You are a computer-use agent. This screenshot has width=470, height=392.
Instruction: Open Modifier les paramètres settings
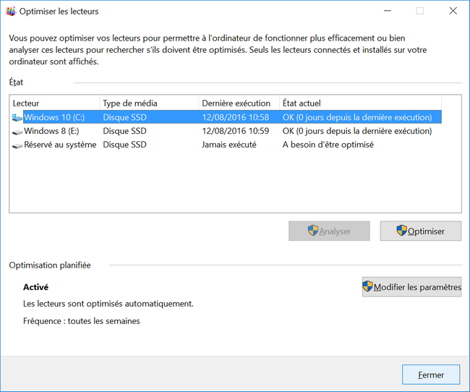411,286
